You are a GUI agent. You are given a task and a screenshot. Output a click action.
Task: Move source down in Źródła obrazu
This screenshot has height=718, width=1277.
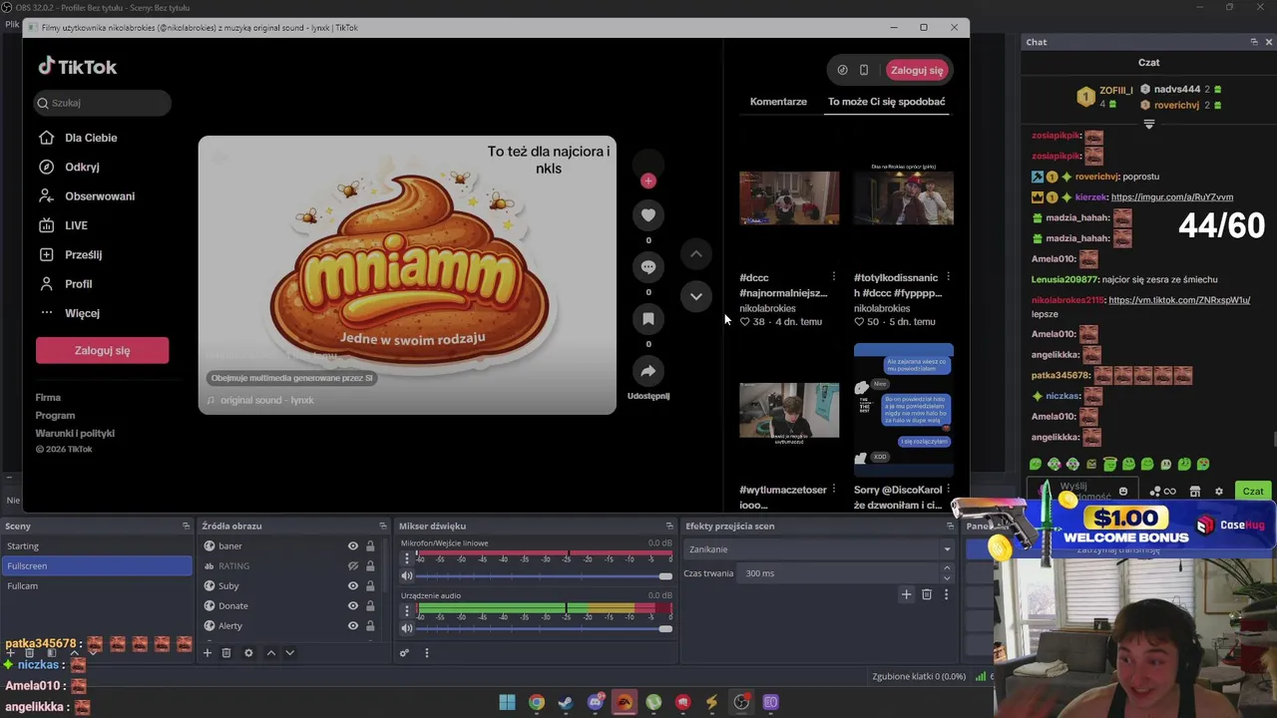tap(289, 653)
